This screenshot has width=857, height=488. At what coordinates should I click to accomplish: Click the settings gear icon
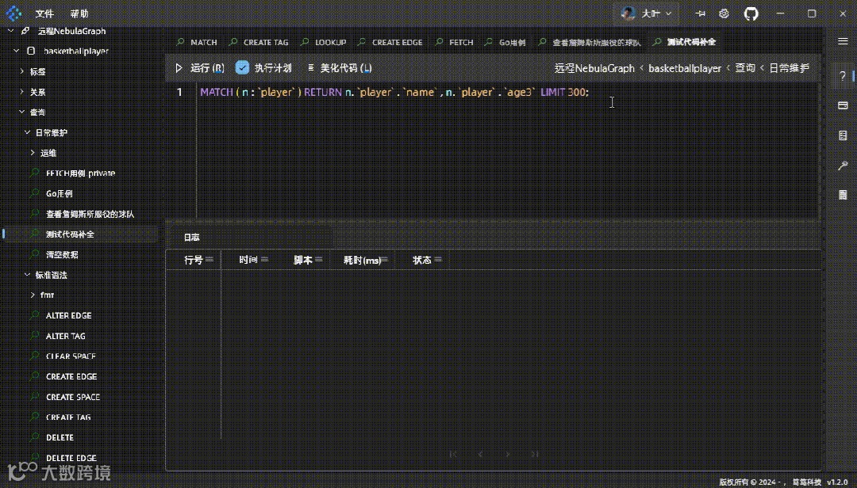(x=724, y=13)
